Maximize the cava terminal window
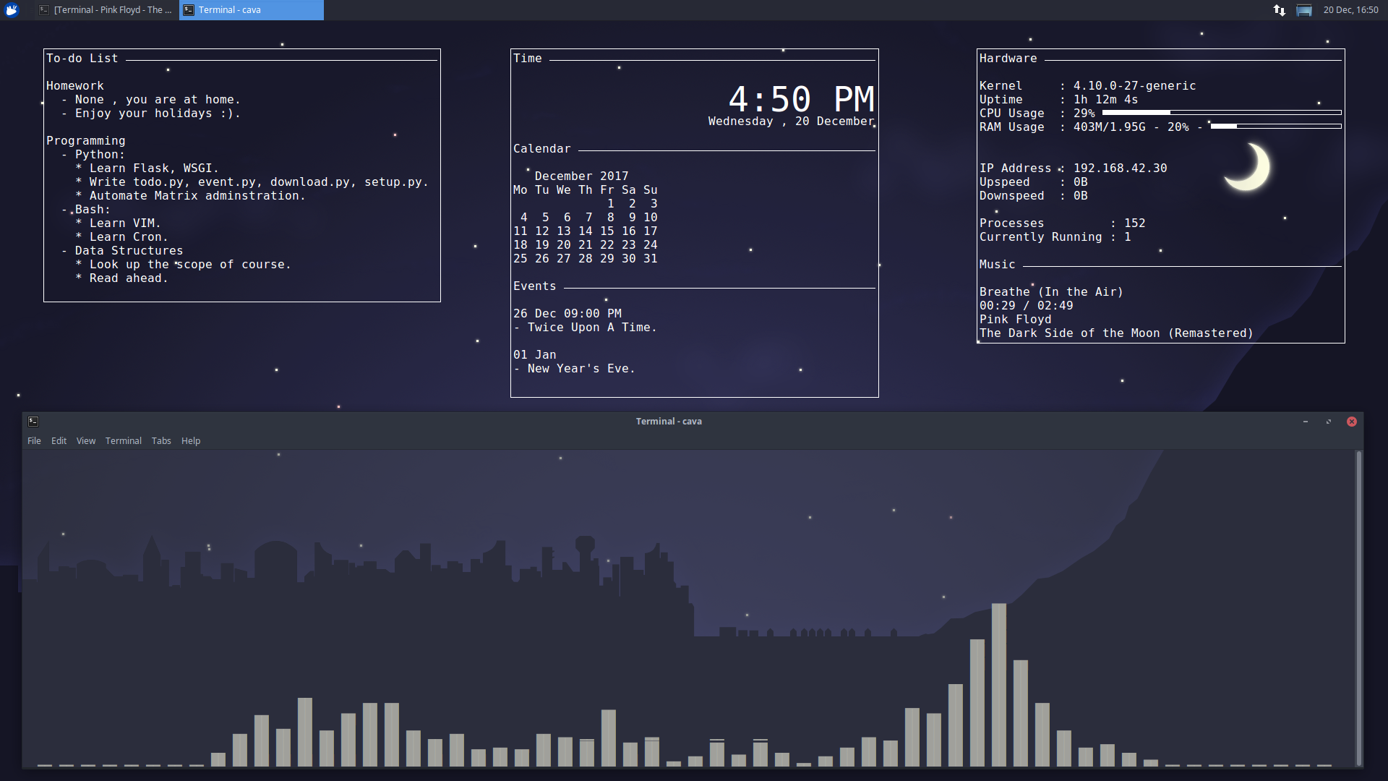The image size is (1388, 781). point(1329,422)
